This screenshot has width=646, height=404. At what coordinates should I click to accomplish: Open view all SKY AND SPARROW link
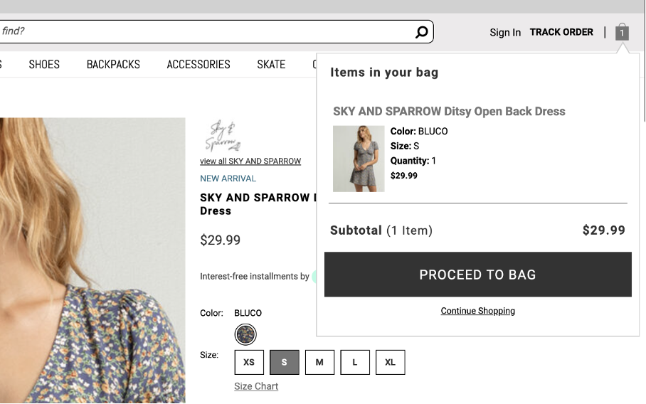coord(250,161)
